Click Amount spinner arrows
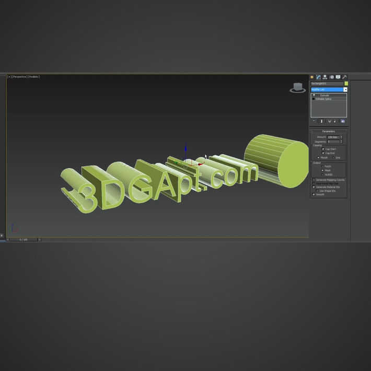The image size is (371, 371). [341, 137]
